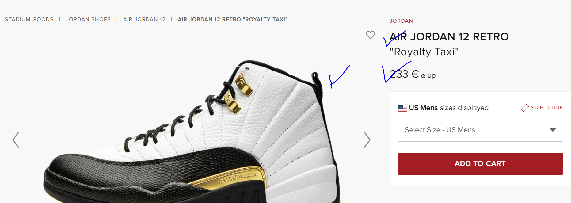This screenshot has width=571, height=203.
Task: Click the US flag icon
Action: click(x=402, y=108)
